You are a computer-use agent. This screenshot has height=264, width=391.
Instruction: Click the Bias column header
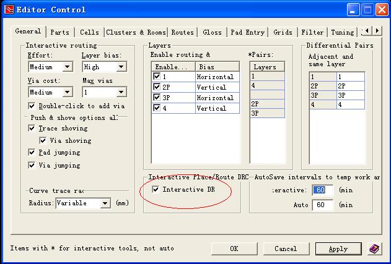coord(217,67)
